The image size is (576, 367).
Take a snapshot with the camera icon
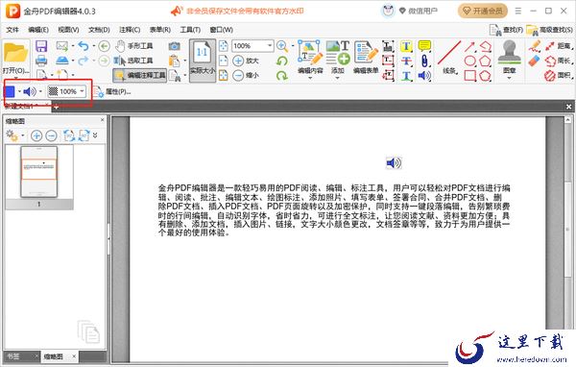(x=175, y=46)
